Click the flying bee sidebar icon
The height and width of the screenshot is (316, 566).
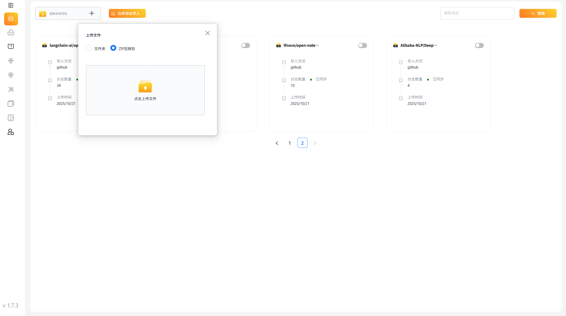coord(11,89)
